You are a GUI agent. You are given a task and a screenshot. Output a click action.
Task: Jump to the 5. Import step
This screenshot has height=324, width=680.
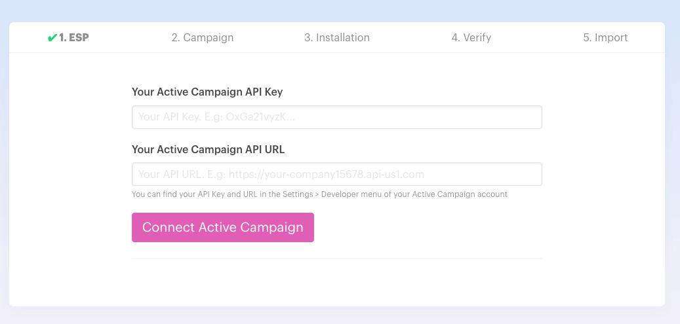pyautogui.click(x=605, y=38)
